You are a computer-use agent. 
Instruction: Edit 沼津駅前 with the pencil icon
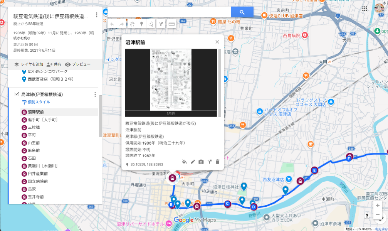point(193,162)
